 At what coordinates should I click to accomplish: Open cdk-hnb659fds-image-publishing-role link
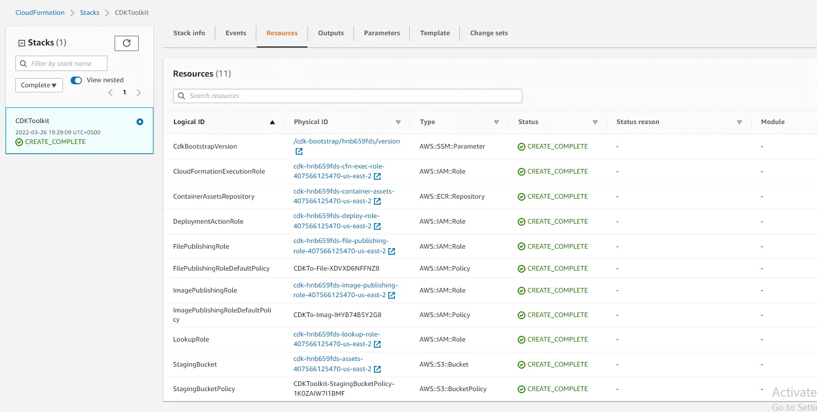pos(345,290)
